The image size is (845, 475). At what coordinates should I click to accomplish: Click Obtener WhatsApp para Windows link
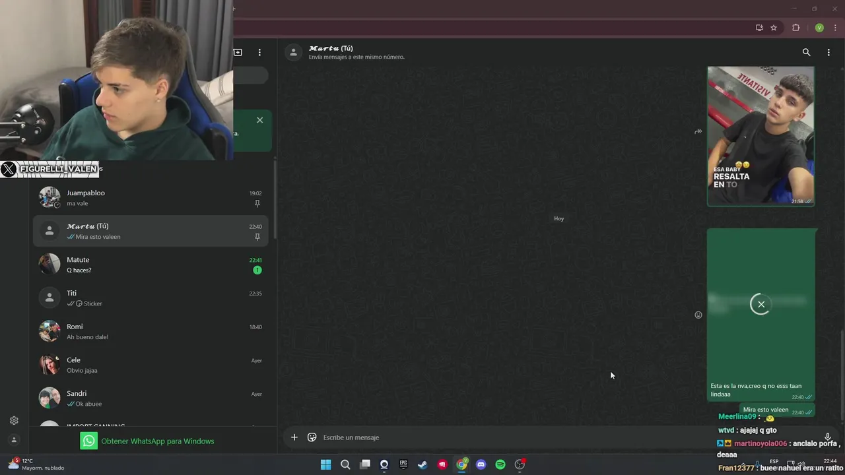click(x=158, y=441)
